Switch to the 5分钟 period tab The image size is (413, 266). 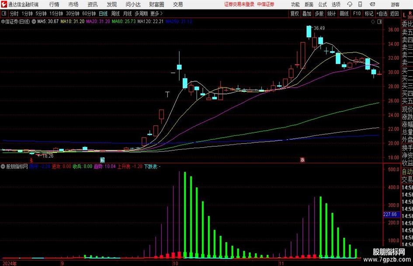pos(41,14)
